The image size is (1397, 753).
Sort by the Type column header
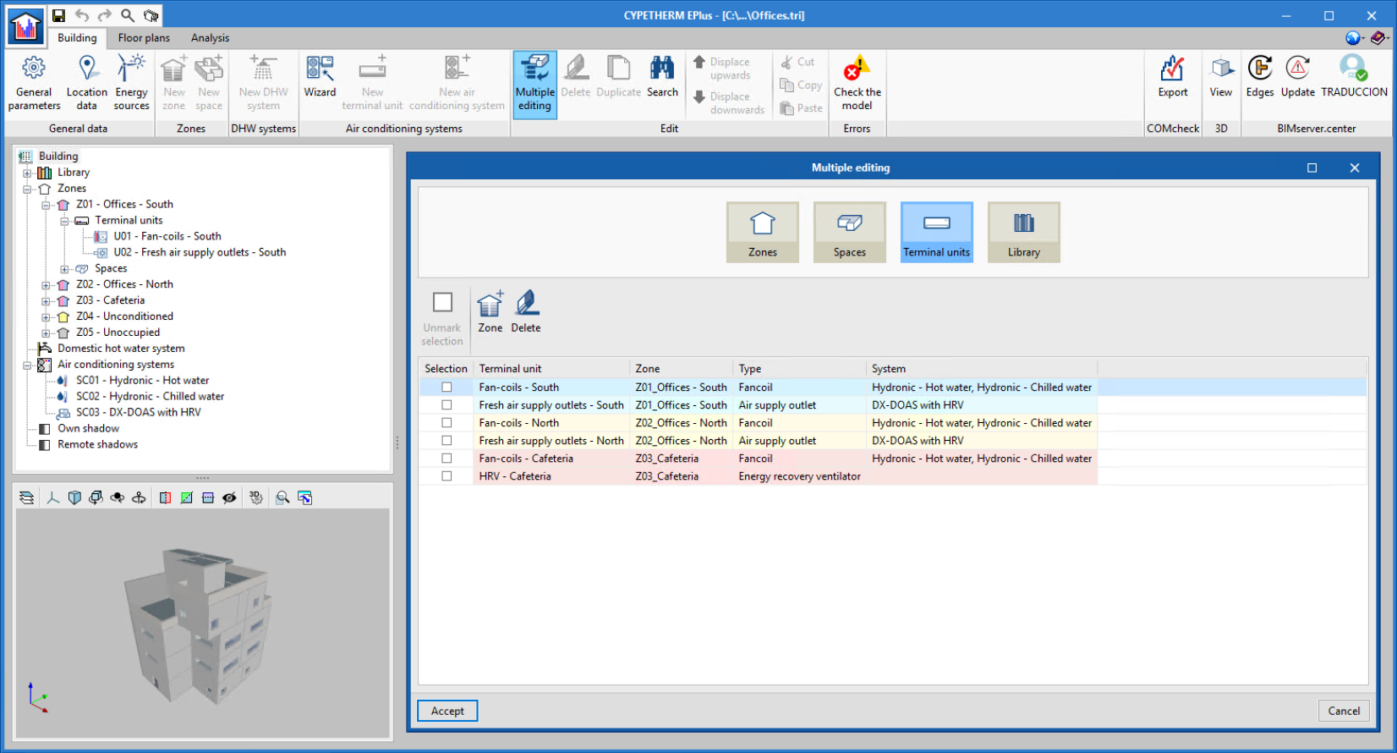pyautogui.click(x=799, y=368)
